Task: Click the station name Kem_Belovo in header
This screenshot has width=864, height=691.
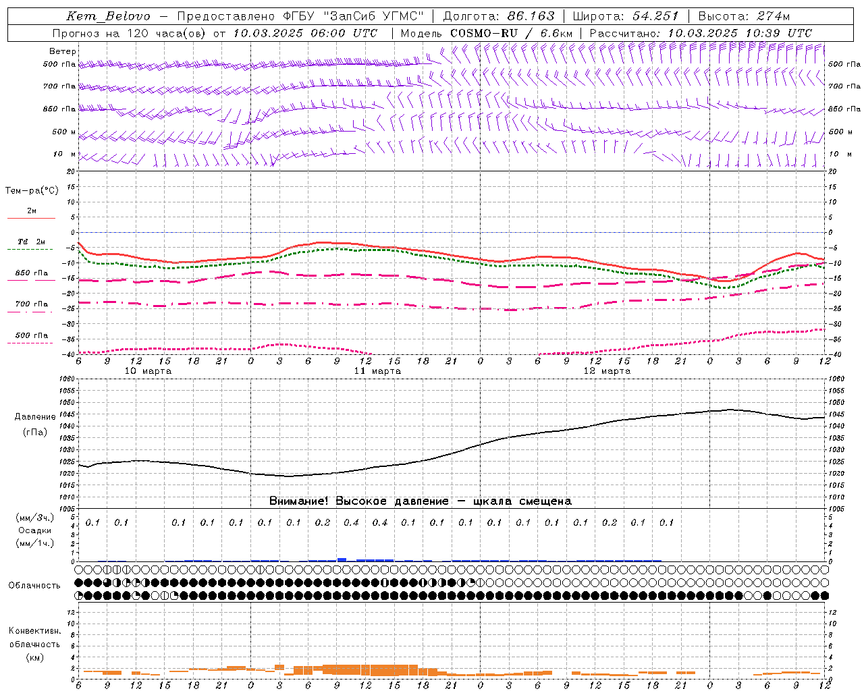Action: coord(108,16)
